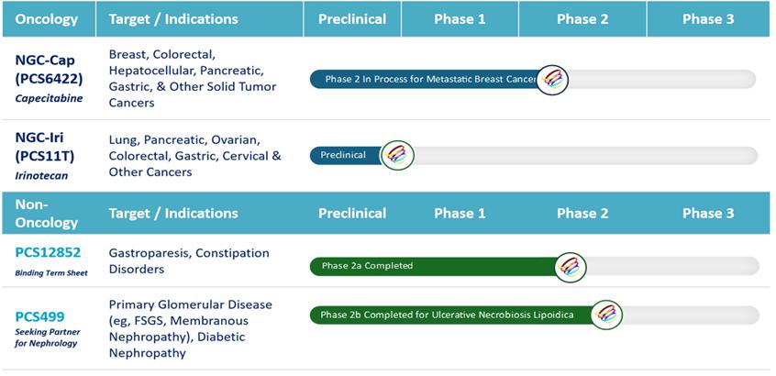
Task: Click the blue Preclinical progress bar
Action: (x=345, y=155)
